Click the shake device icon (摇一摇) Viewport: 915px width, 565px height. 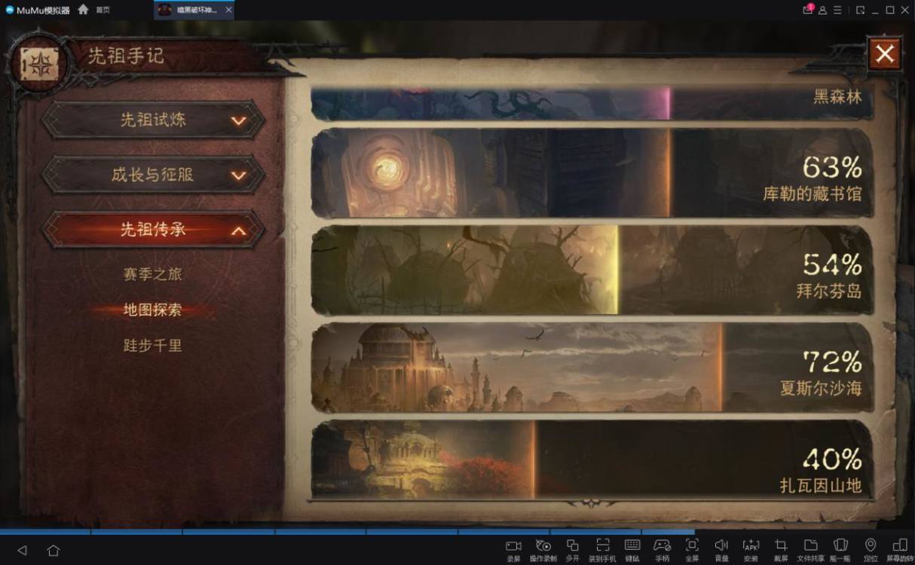840,549
